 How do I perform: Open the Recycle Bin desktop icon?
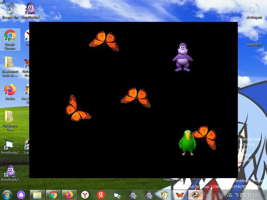pyautogui.click(x=10, y=10)
